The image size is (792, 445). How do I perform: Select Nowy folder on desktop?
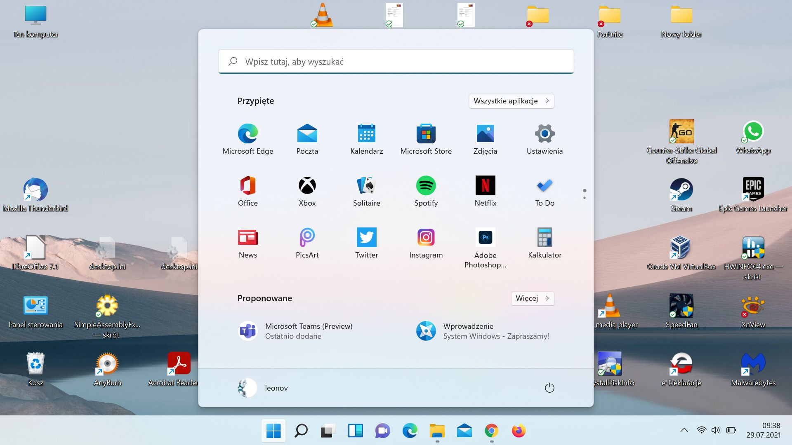[x=681, y=21]
